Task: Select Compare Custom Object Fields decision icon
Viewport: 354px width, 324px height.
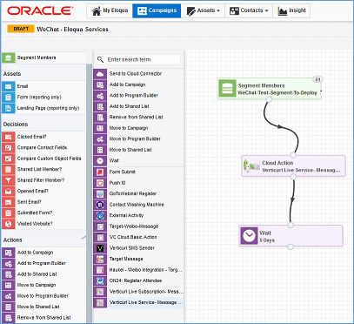Action: (x=8, y=159)
